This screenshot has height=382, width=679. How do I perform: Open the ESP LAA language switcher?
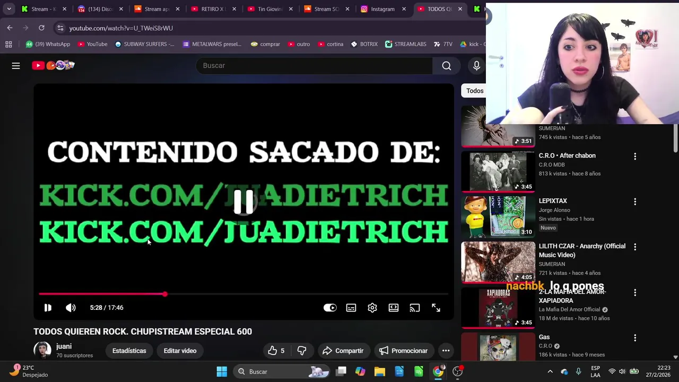(595, 371)
